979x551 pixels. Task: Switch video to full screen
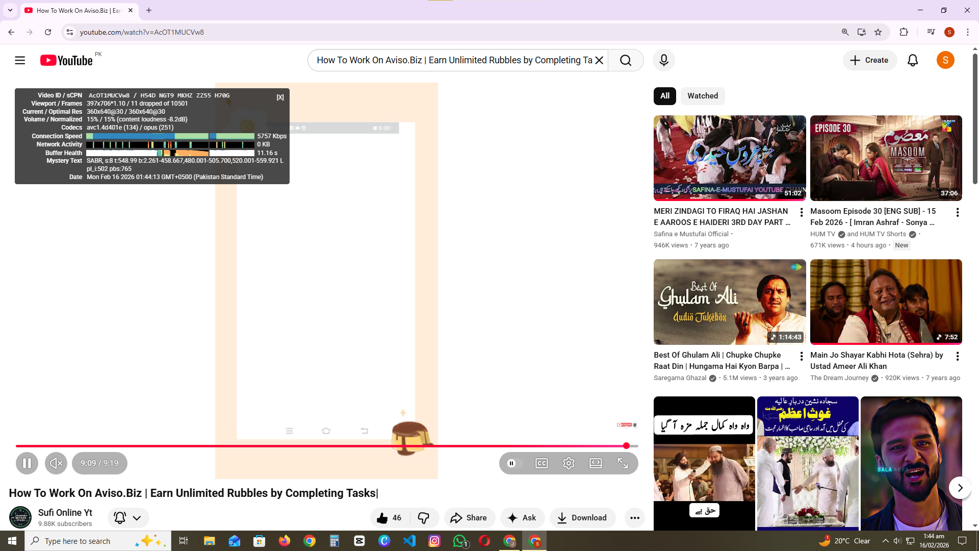click(623, 463)
